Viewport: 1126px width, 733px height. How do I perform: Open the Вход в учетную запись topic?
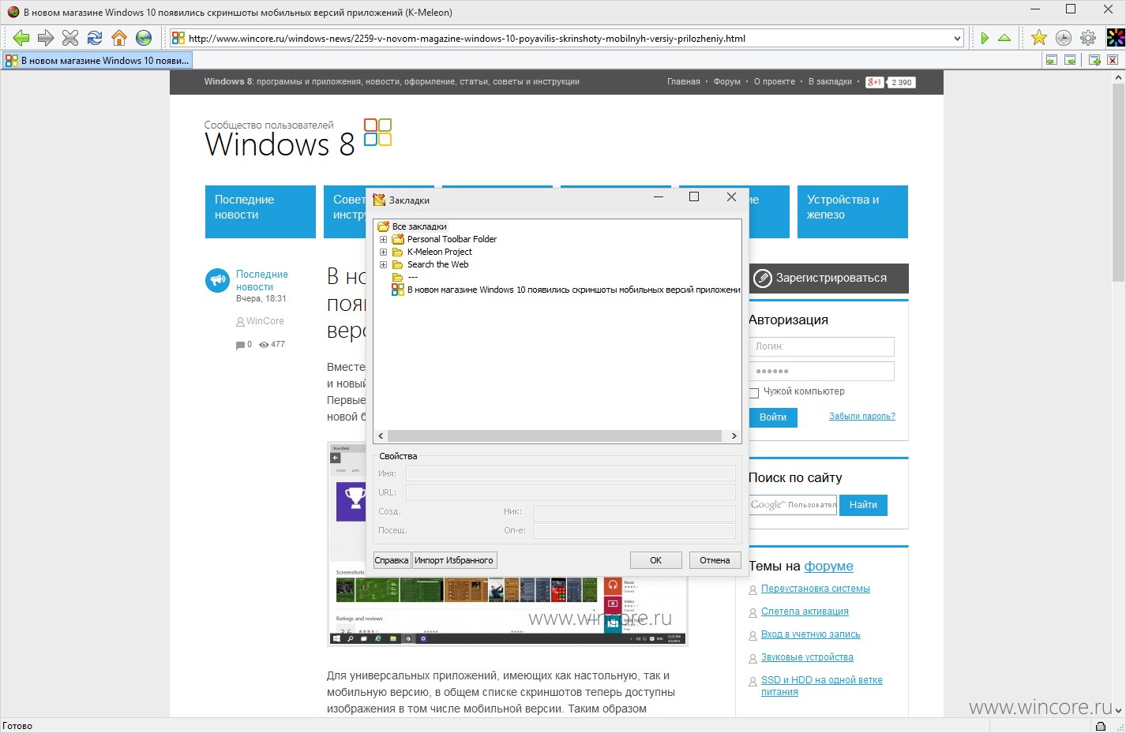coord(811,634)
